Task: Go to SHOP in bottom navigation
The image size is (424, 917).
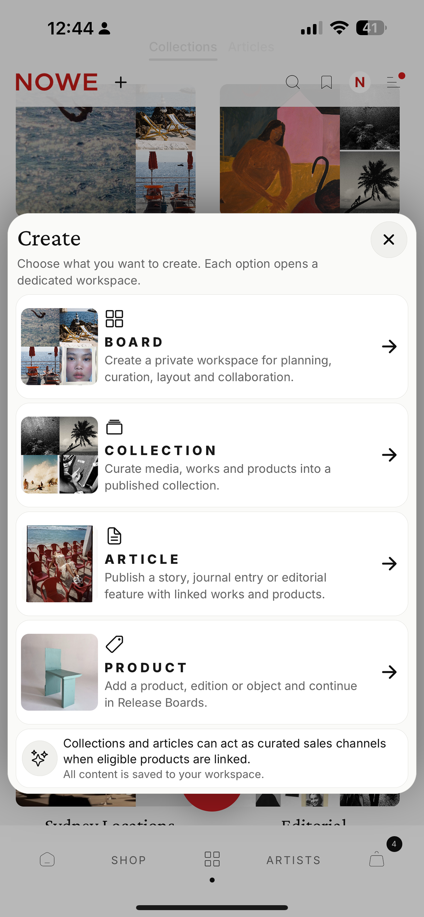Action: 128,860
